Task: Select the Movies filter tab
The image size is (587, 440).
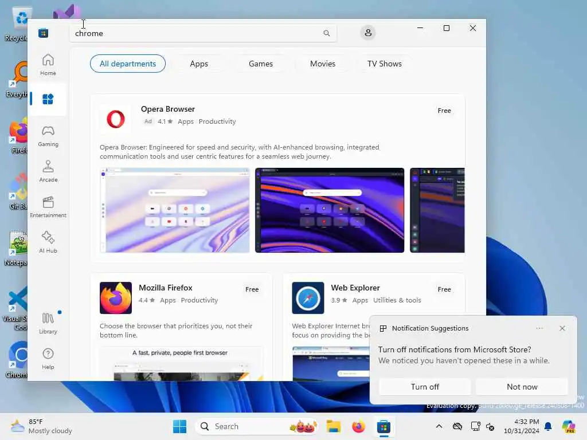Action: click(322, 64)
